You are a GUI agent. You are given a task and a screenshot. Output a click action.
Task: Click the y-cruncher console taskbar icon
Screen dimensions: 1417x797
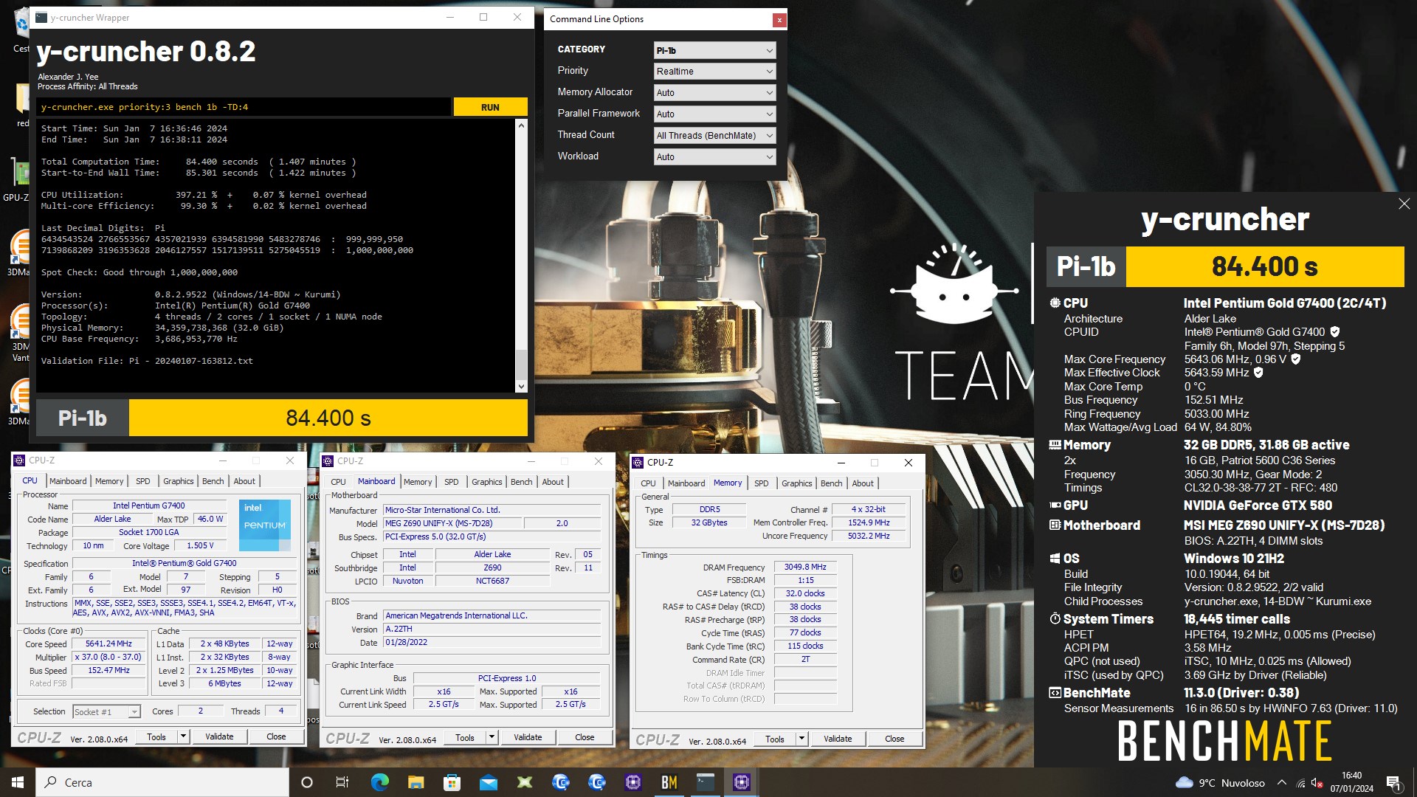(x=706, y=782)
